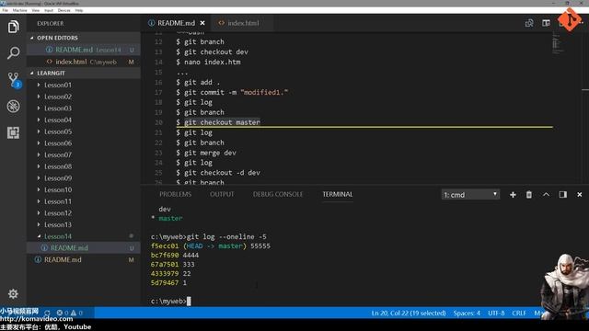Maximize panel with the up chevron
Screen dimensions: 589x331
546,194
